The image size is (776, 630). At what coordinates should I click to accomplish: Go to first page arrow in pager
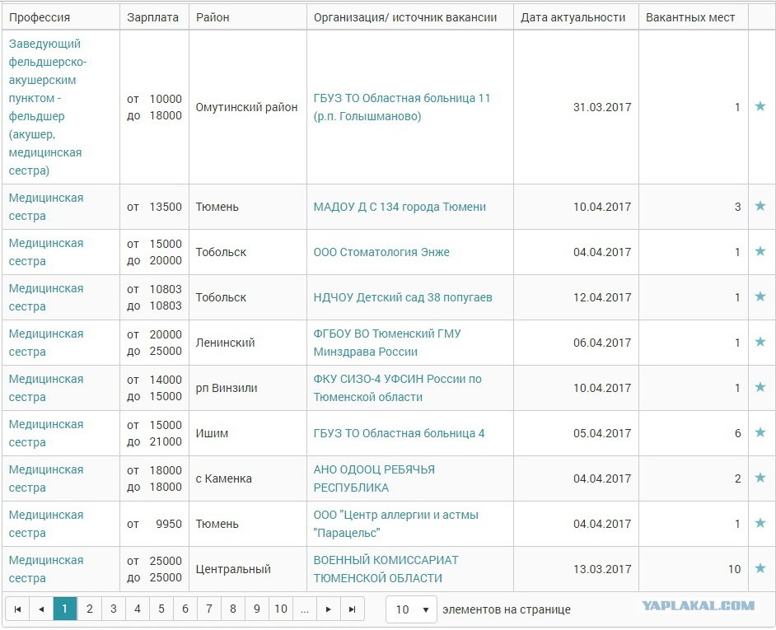pyautogui.click(x=17, y=609)
